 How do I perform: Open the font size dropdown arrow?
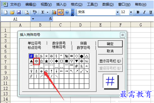click(131, 12)
